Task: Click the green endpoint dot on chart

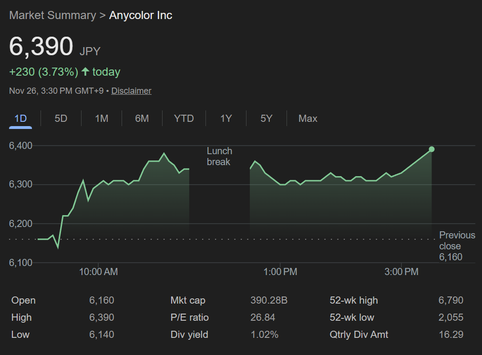Action: click(x=431, y=149)
